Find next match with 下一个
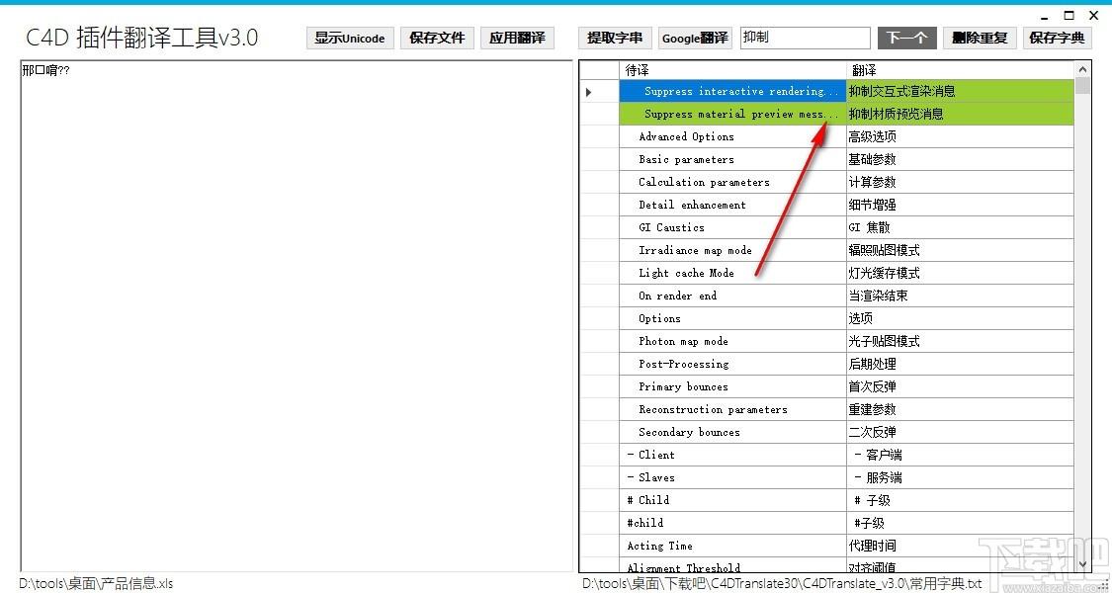 907,39
